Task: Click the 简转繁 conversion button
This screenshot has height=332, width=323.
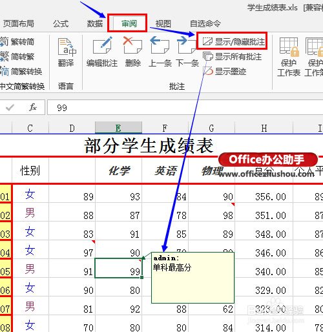Action: (17, 57)
